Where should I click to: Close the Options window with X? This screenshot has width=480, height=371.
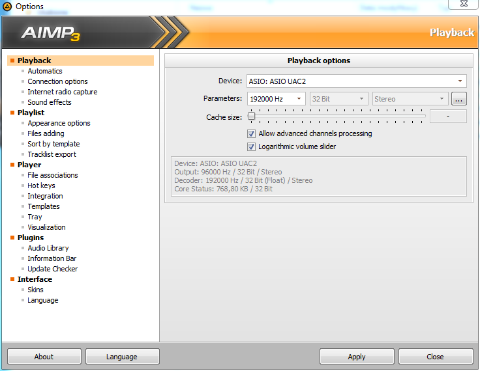[464, 4]
